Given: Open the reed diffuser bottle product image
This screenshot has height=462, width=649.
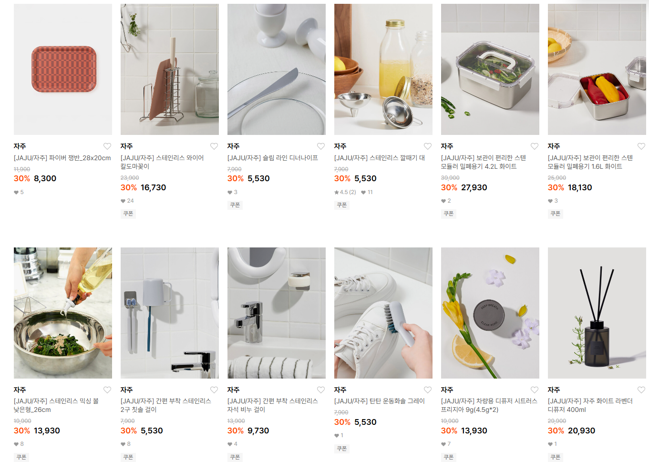Looking at the screenshot, I should pos(597,313).
